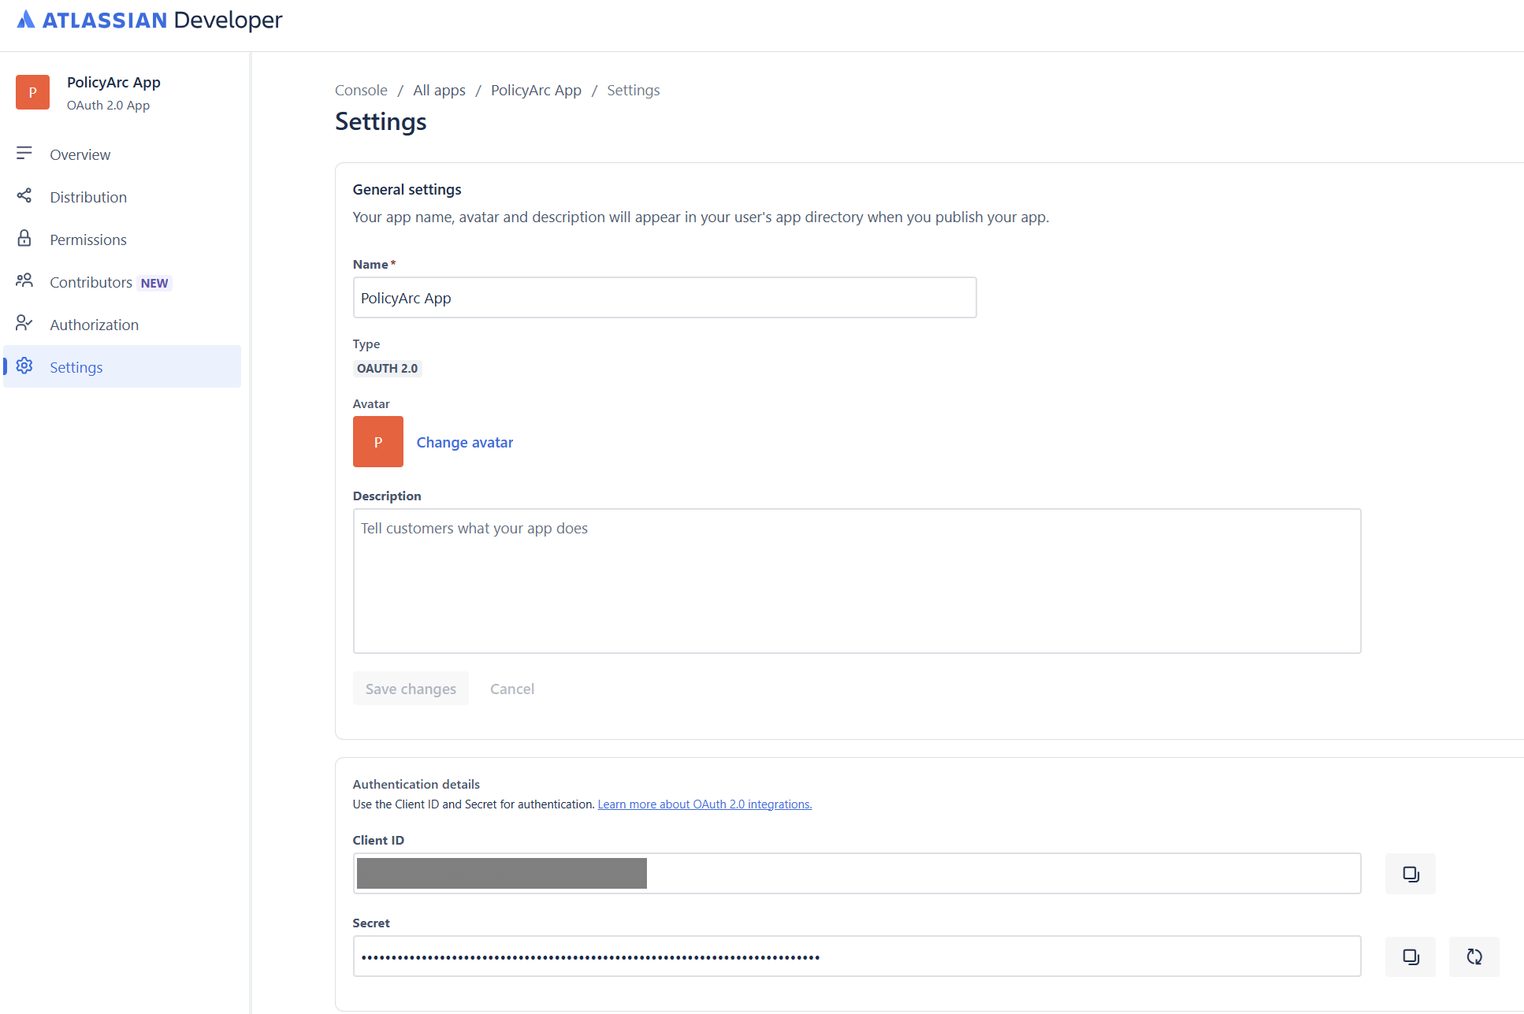This screenshot has width=1524, height=1014.
Task: Click inside the Client ID field
Action: (857, 874)
